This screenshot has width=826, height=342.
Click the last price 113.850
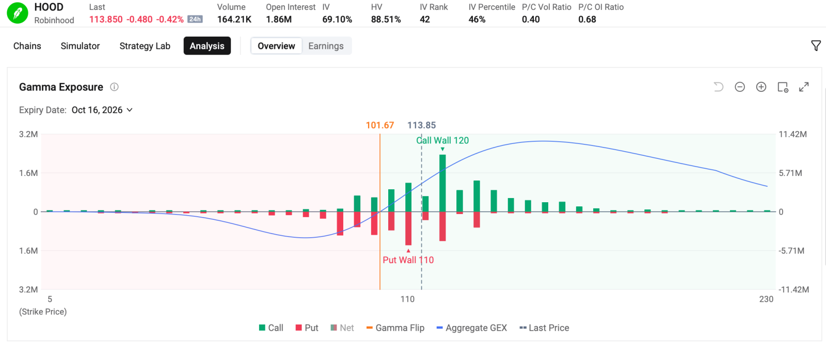[106, 19]
